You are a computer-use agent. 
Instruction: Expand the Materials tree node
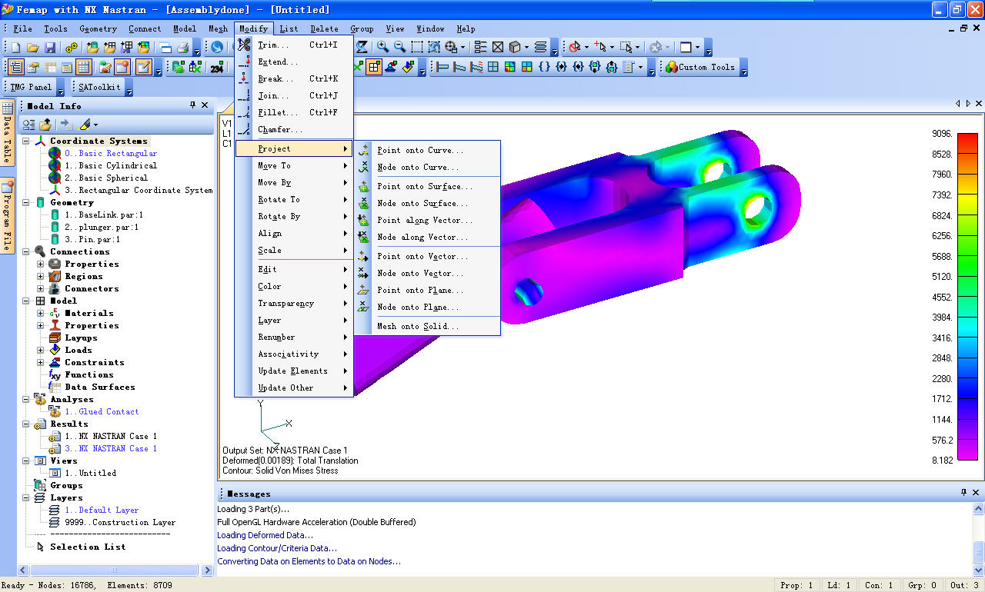click(41, 314)
